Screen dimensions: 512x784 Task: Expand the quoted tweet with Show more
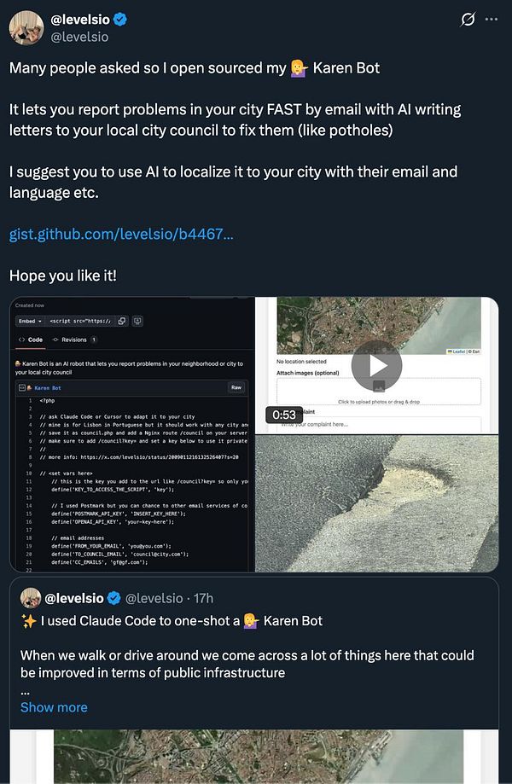(x=53, y=707)
